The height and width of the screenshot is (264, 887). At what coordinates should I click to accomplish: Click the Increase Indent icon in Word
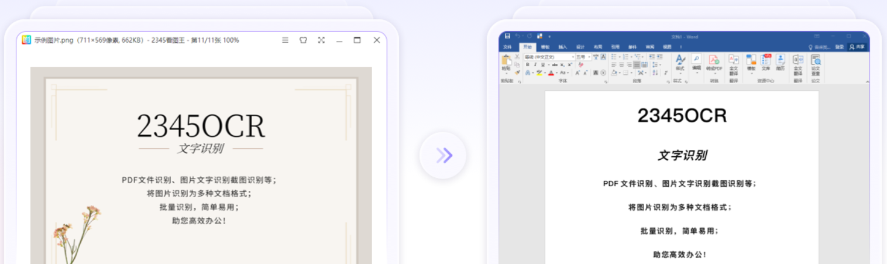(x=660, y=57)
